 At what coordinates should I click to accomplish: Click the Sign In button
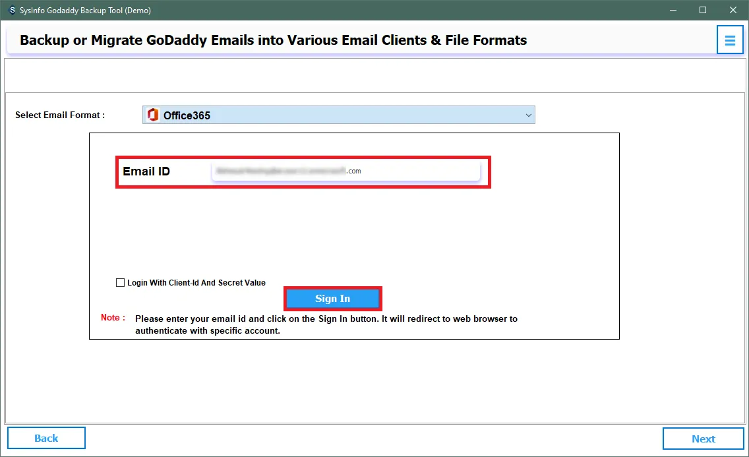pyautogui.click(x=332, y=299)
